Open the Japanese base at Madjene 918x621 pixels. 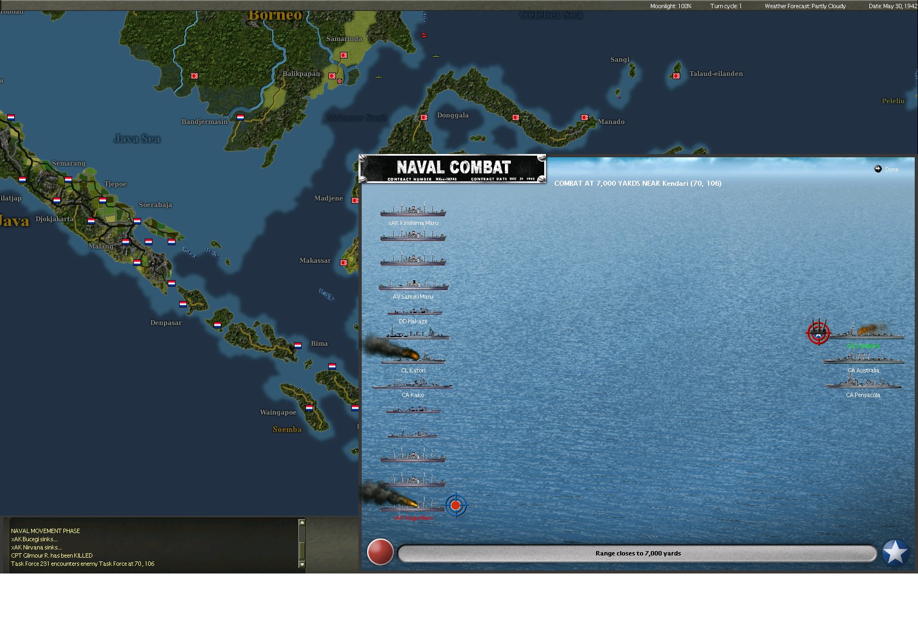[x=355, y=200]
